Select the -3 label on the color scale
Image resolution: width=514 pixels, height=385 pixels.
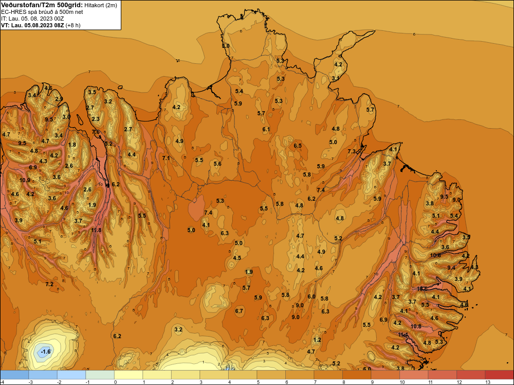pyautogui.click(x=31, y=382)
